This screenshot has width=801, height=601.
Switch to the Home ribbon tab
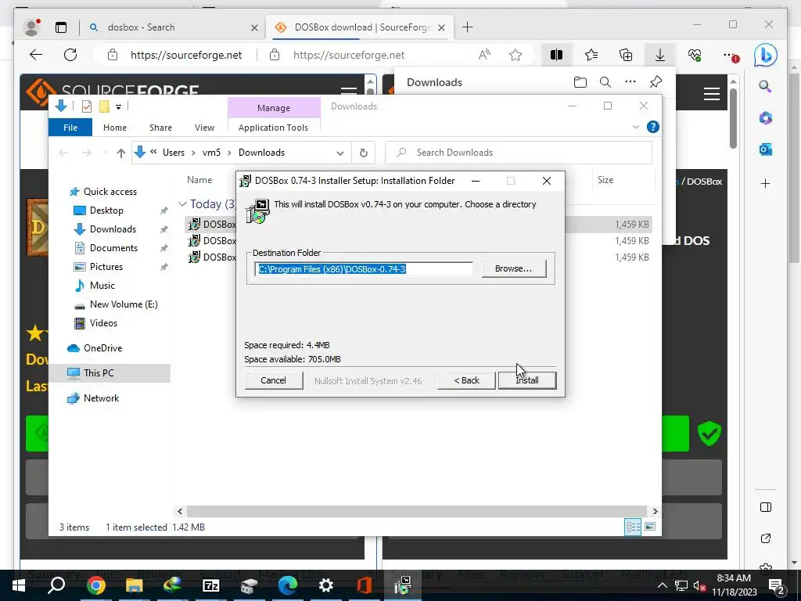[x=115, y=128]
